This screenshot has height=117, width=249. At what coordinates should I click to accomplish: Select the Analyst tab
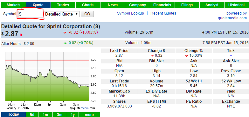pyautogui.click(x=212, y=5)
